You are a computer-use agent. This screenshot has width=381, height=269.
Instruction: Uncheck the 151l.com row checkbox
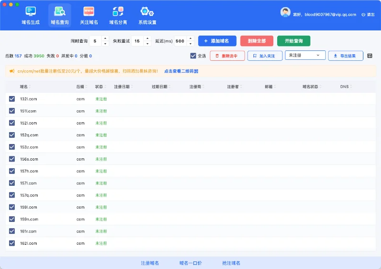(x=12, y=111)
